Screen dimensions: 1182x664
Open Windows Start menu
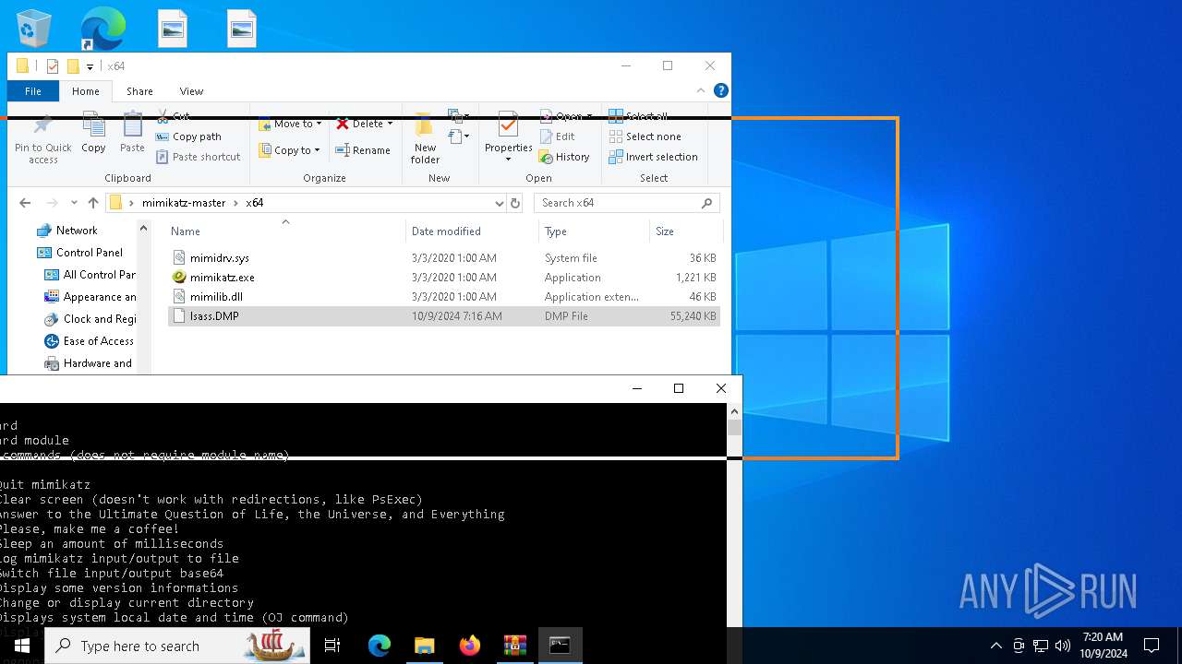point(22,646)
